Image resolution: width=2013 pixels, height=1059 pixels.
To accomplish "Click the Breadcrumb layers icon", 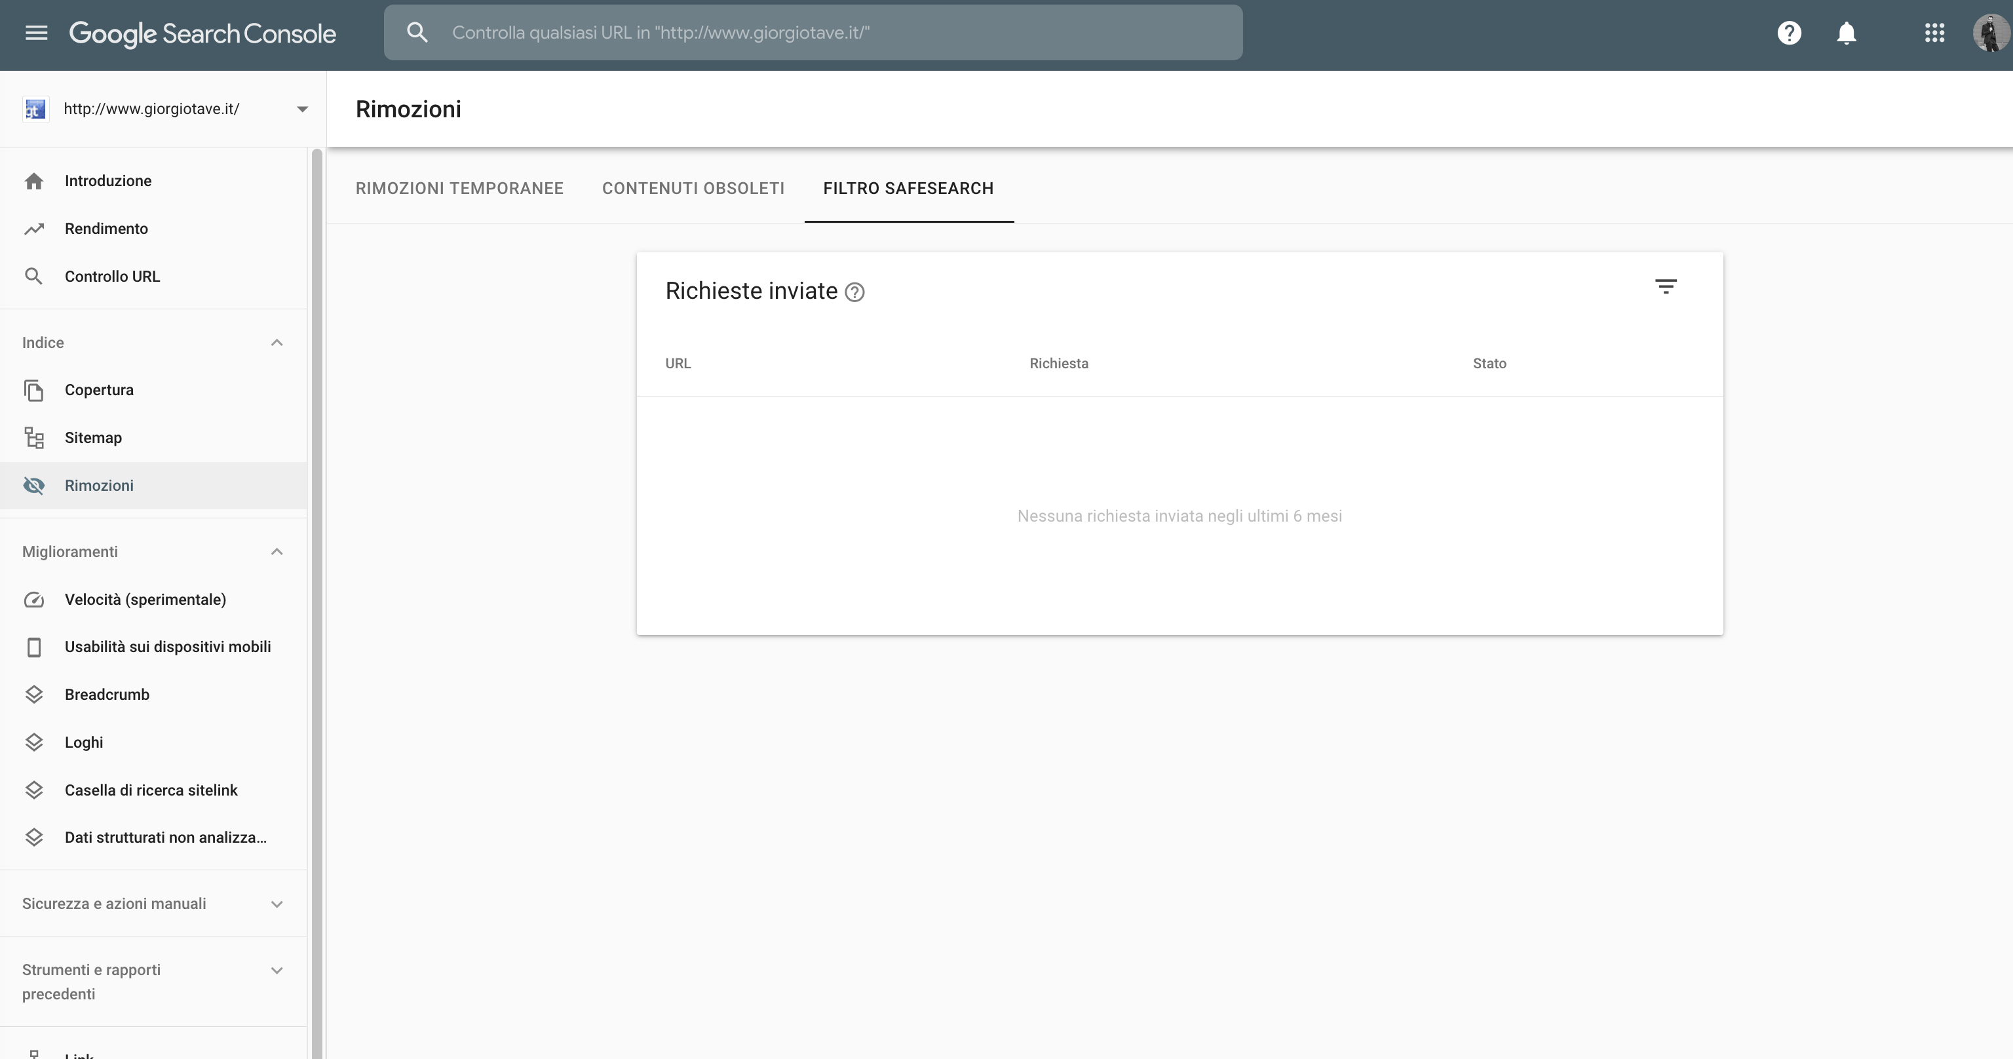I will 33,695.
